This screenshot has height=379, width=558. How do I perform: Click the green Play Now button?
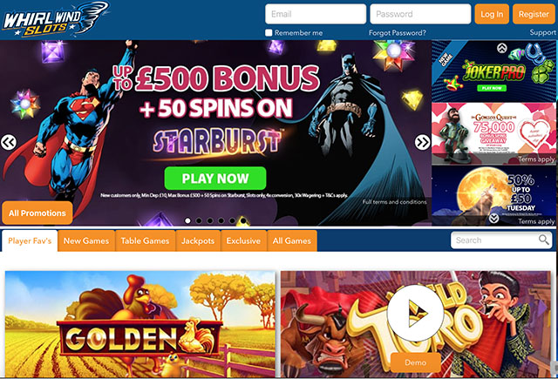click(215, 178)
